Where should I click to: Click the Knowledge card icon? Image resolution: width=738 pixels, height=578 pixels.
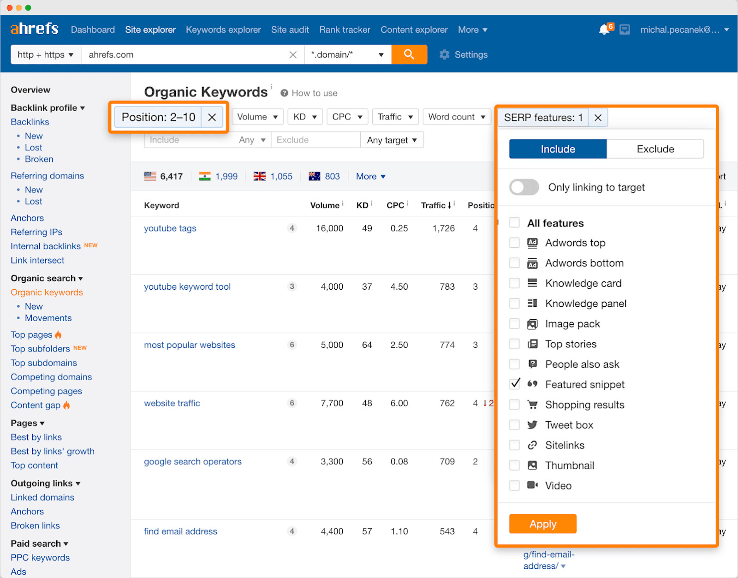532,283
